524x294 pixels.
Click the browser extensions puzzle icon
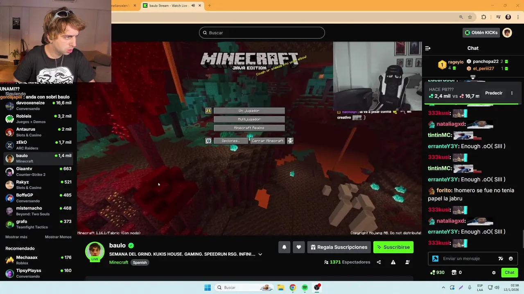coord(483,17)
